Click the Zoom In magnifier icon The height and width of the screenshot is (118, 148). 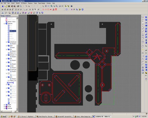52,6
